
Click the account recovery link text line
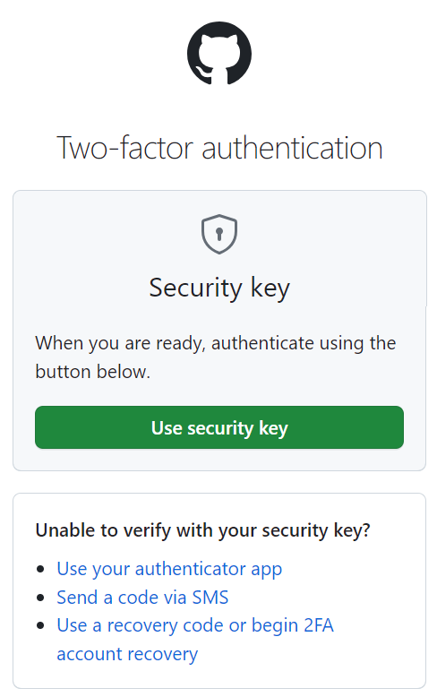127,654
